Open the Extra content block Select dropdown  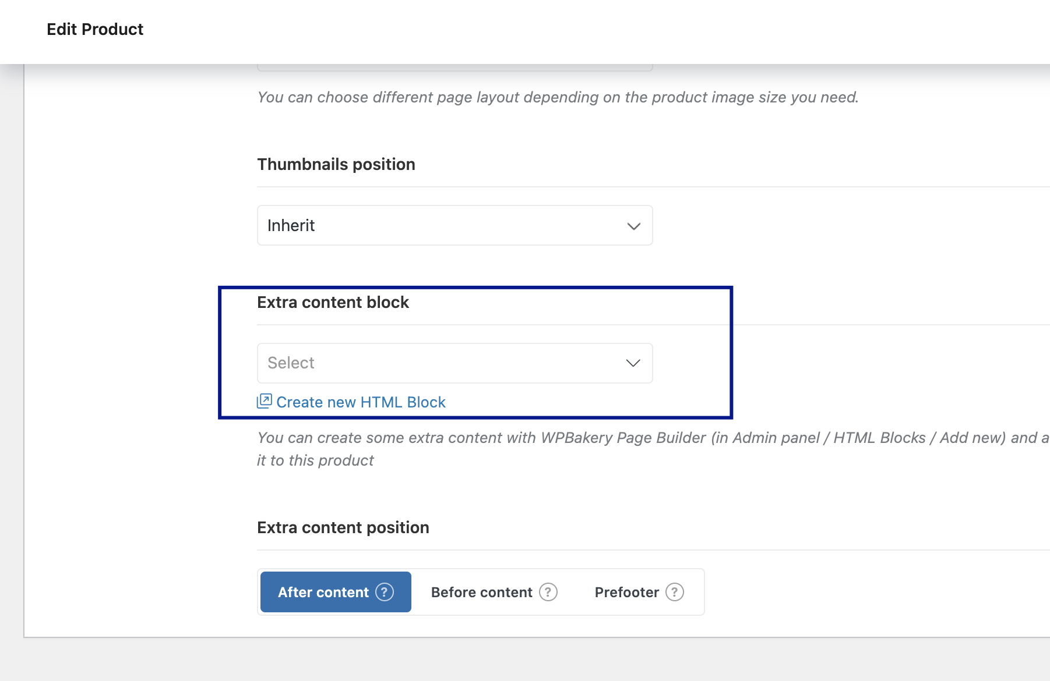[454, 363]
